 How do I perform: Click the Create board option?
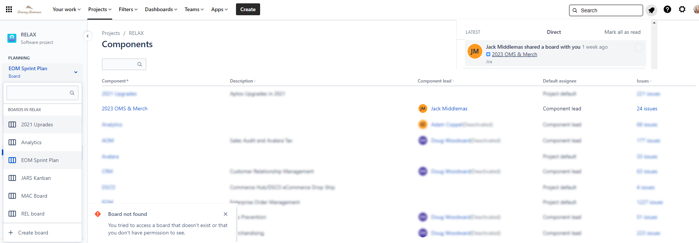tap(42, 233)
